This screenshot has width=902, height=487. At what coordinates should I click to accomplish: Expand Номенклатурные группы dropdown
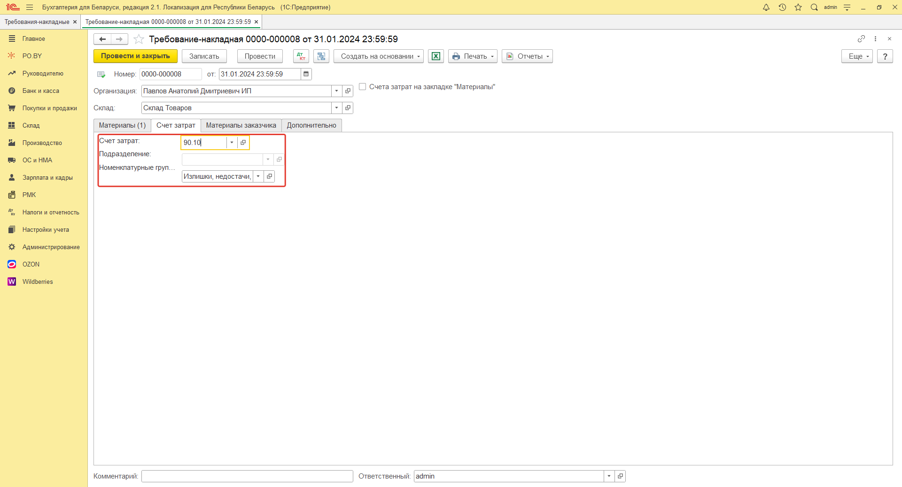pyautogui.click(x=258, y=176)
